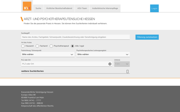Click the Finden Sie die passende Praxis text
The width and height of the screenshot is (180, 112).
tap(65, 24)
